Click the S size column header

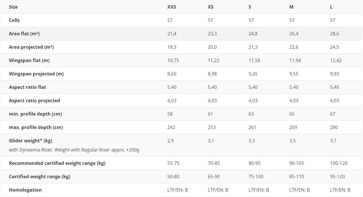tap(250, 7)
